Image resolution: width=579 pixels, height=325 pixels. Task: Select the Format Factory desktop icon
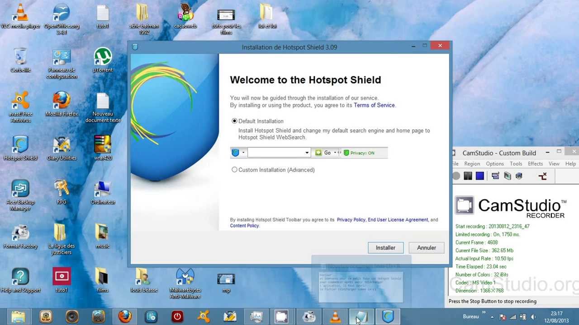coord(20,236)
